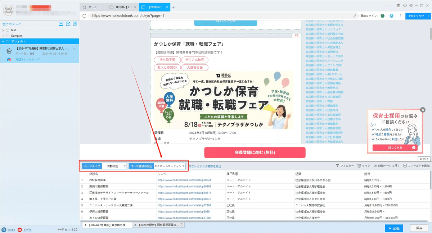This screenshot has width=432, height=233.
Task: Add a new tab with plus button
Action: click(174, 7)
